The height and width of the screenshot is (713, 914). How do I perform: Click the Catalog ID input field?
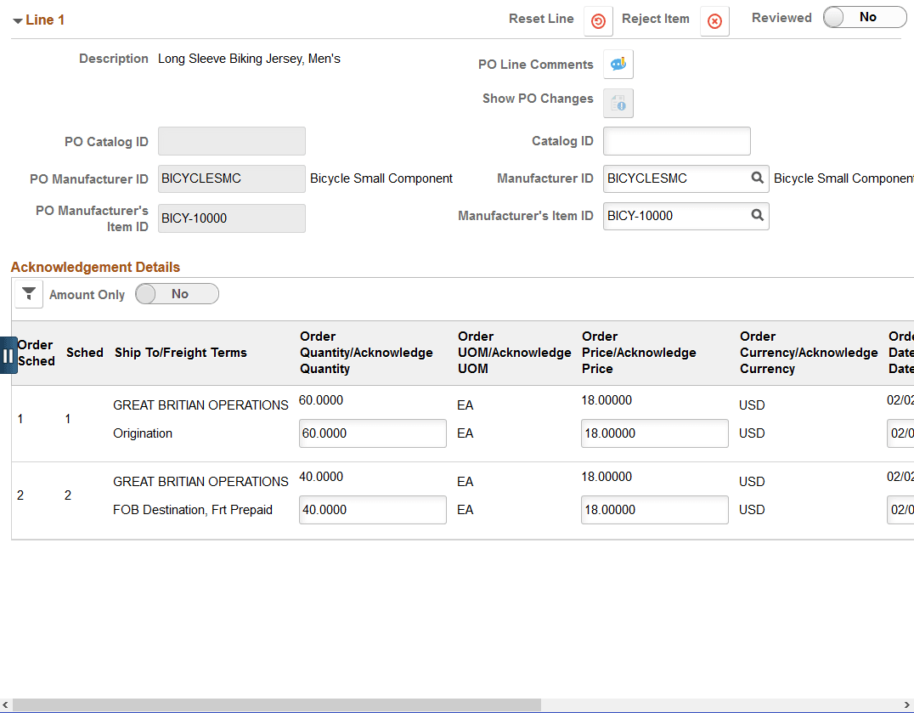coord(677,141)
